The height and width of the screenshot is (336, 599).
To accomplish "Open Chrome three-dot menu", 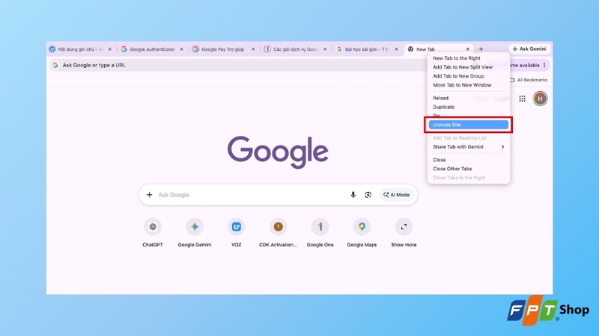I will click(x=544, y=65).
